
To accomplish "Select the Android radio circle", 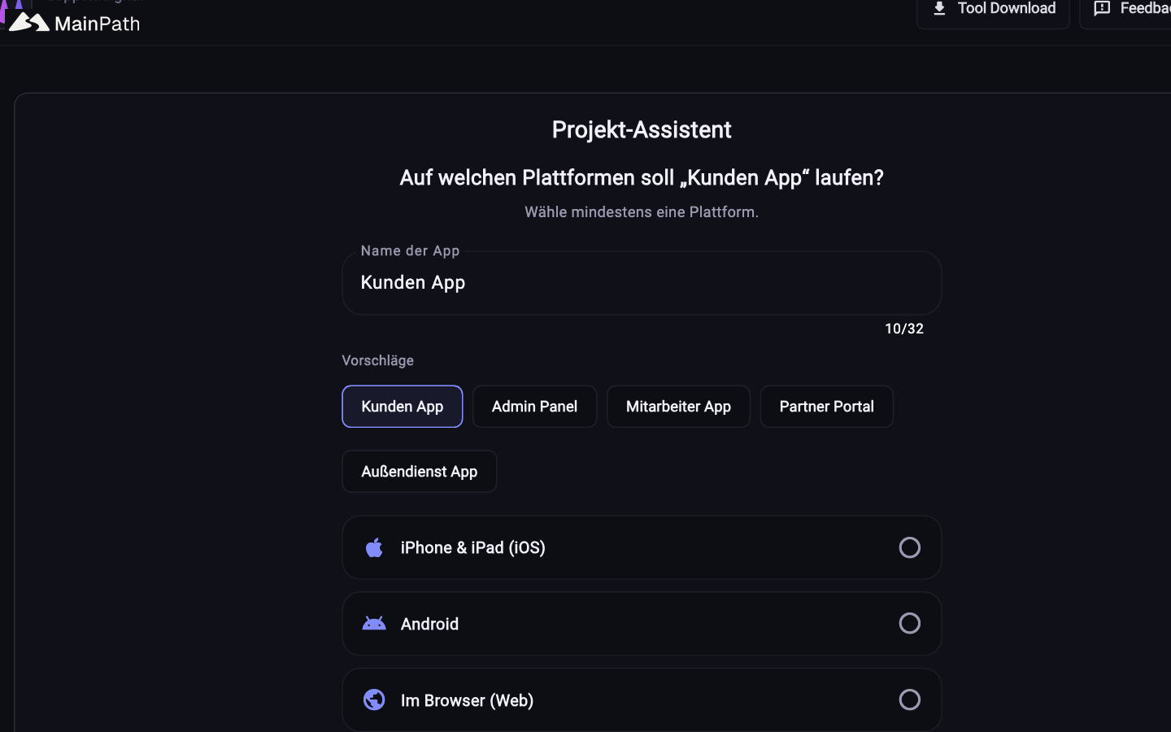I will point(910,623).
